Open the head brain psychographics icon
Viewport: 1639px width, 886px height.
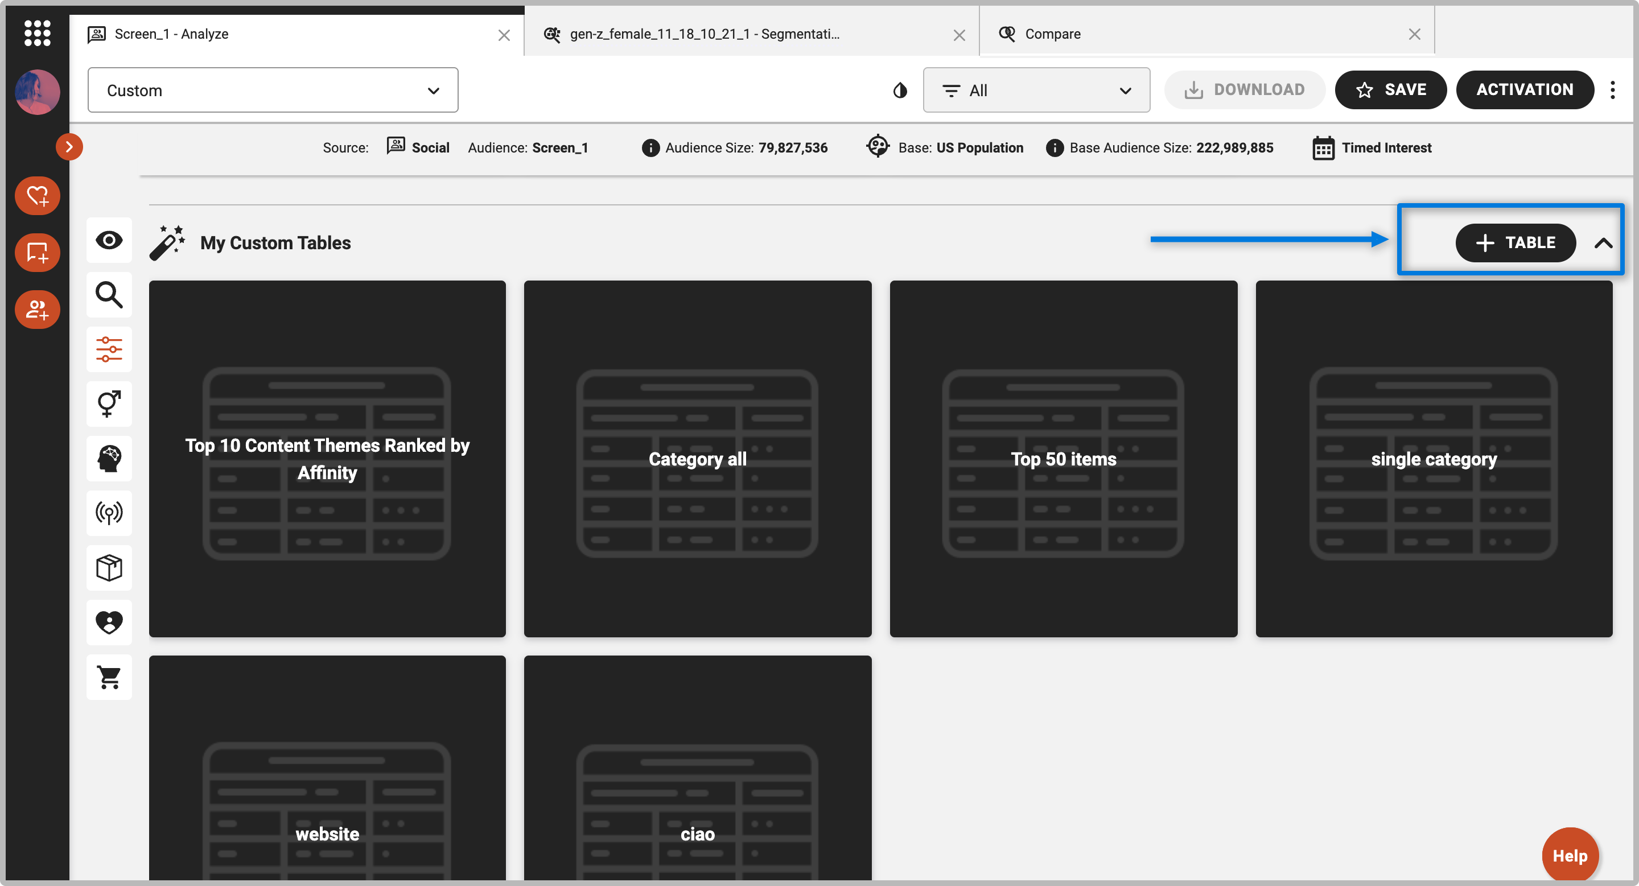pos(109,459)
